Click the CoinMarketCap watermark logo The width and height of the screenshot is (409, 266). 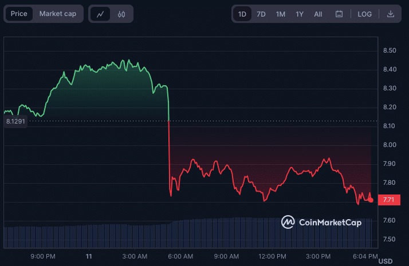point(321,223)
